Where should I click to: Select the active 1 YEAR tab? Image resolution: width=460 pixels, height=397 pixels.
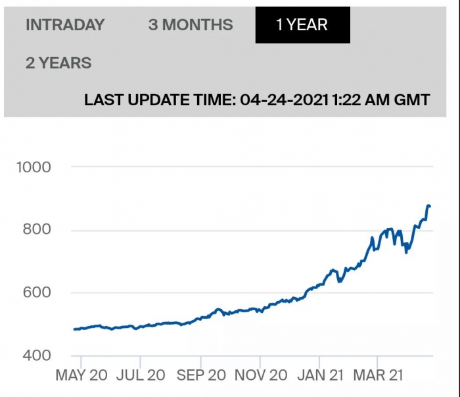click(302, 25)
